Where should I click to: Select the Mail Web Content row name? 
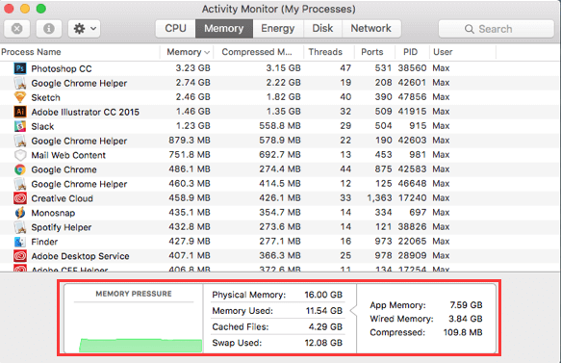coord(68,155)
